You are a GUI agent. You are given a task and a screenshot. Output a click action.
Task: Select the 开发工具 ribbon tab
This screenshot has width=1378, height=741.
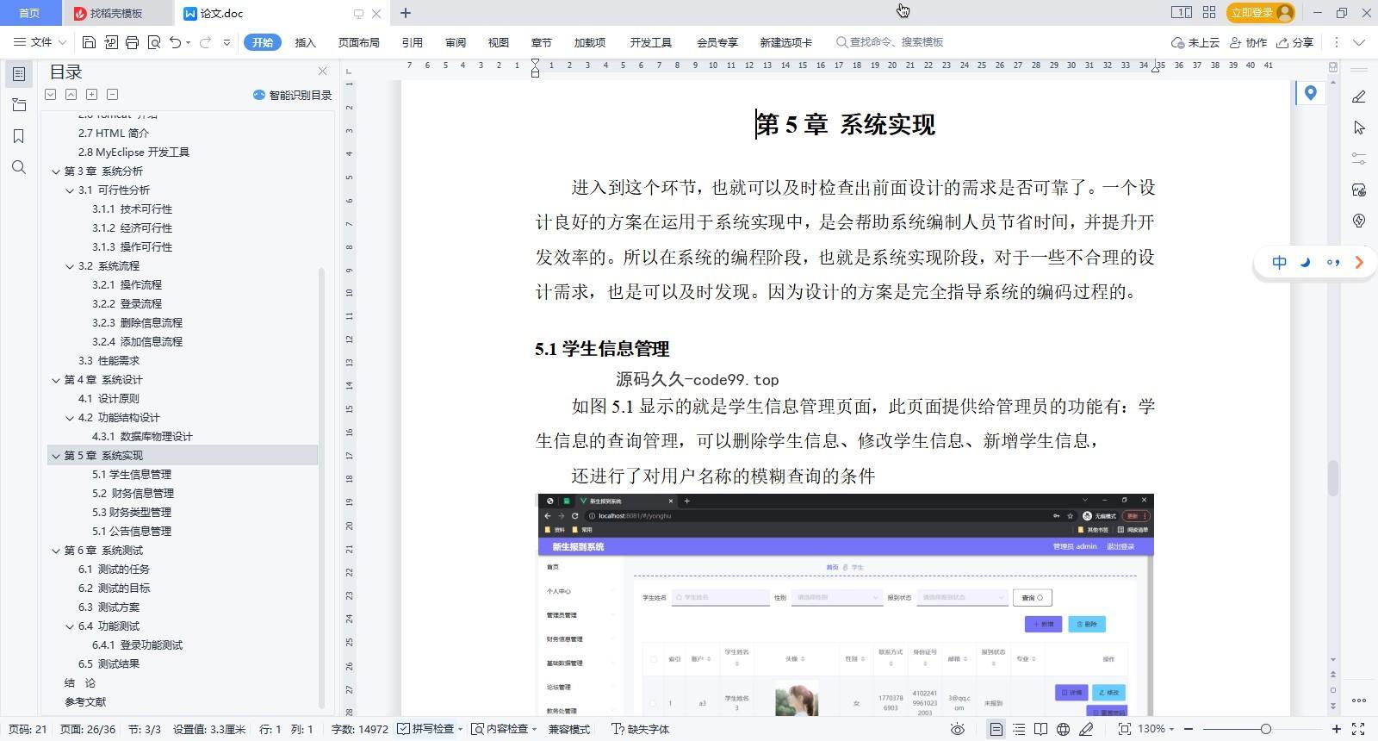point(650,42)
